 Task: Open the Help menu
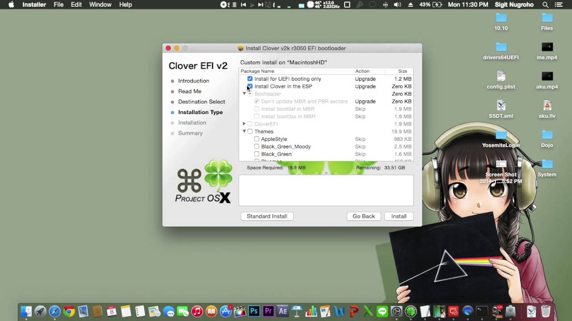point(126,4)
